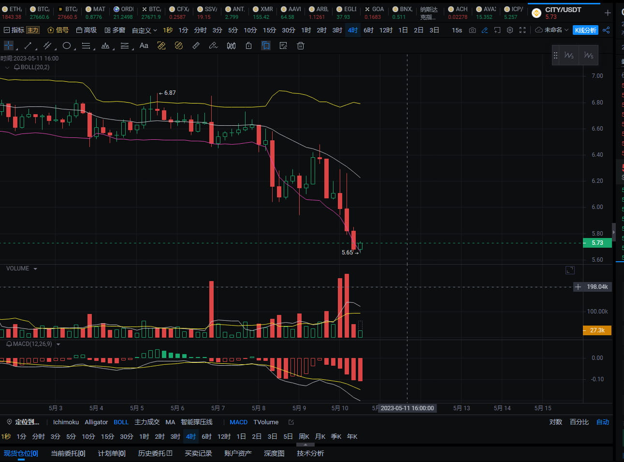
Task: Toggle the TVolume sub-indicator
Action: [x=266, y=422]
